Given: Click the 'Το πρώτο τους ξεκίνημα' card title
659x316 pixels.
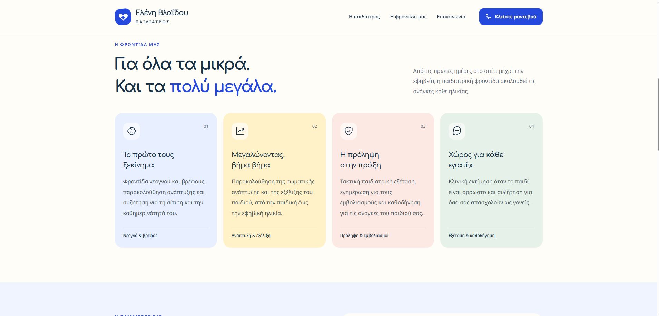Looking at the screenshot, I should (x=148, y=160).
